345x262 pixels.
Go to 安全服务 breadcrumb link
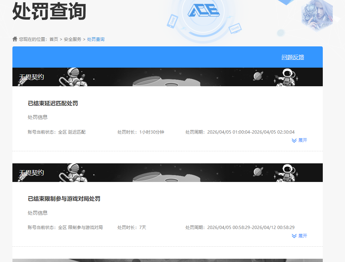point(73,39)
